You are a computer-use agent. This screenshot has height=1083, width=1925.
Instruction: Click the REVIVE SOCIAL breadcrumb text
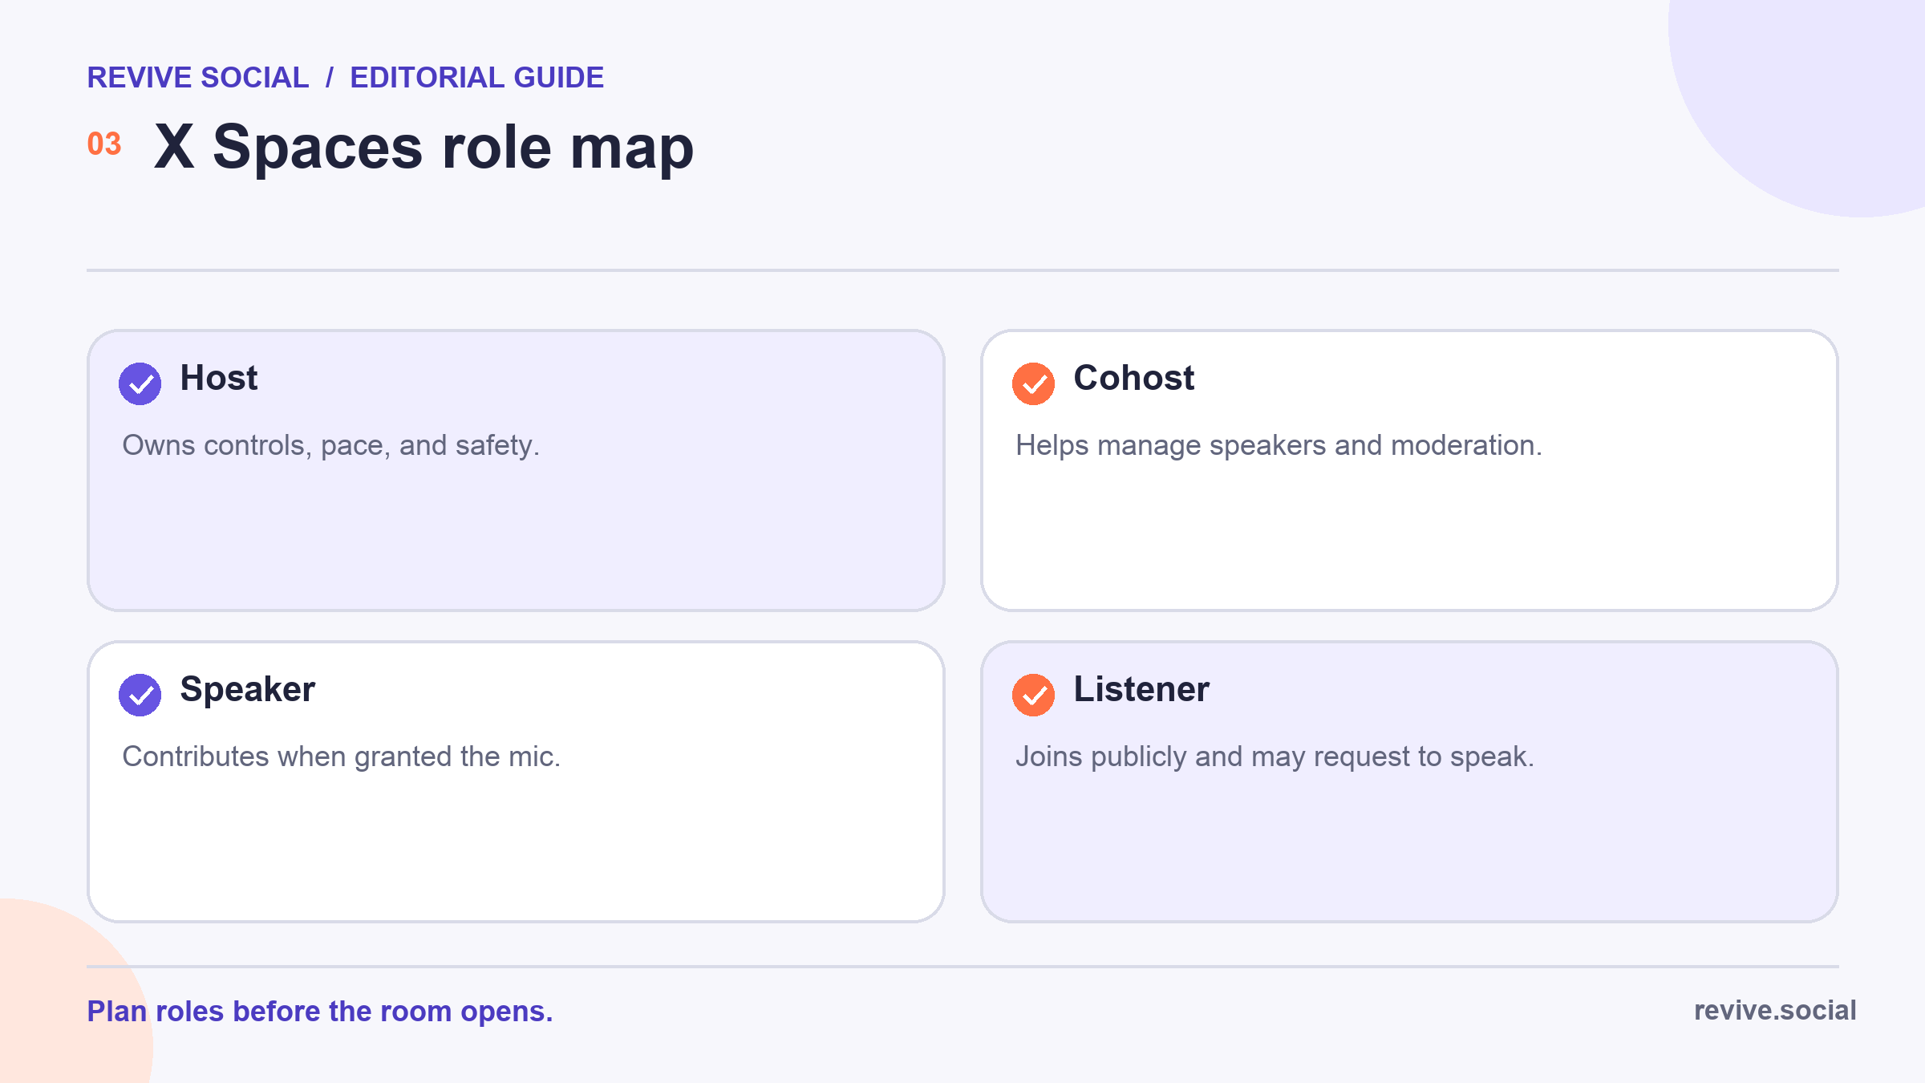tap(198, 78)
